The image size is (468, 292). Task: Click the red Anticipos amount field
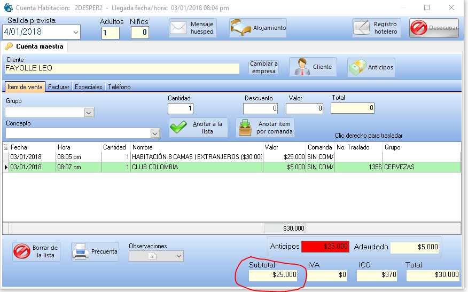(325, 247)
